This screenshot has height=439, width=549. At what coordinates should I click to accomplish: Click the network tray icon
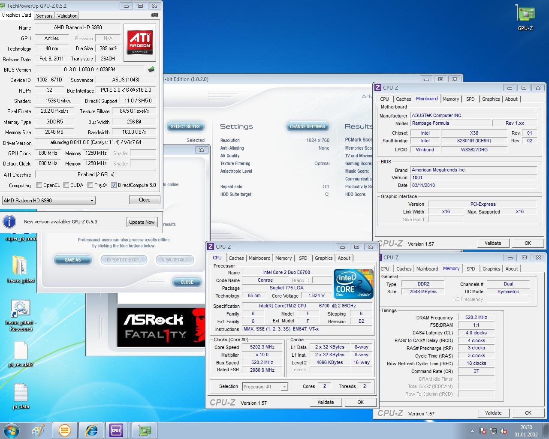click(x=493, y=431)
